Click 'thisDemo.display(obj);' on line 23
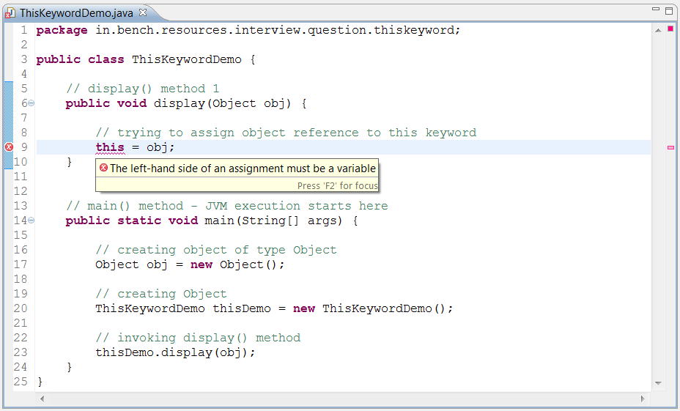This screenshot has height=411, width=680. pyautogui.click(x=176, y=352)
